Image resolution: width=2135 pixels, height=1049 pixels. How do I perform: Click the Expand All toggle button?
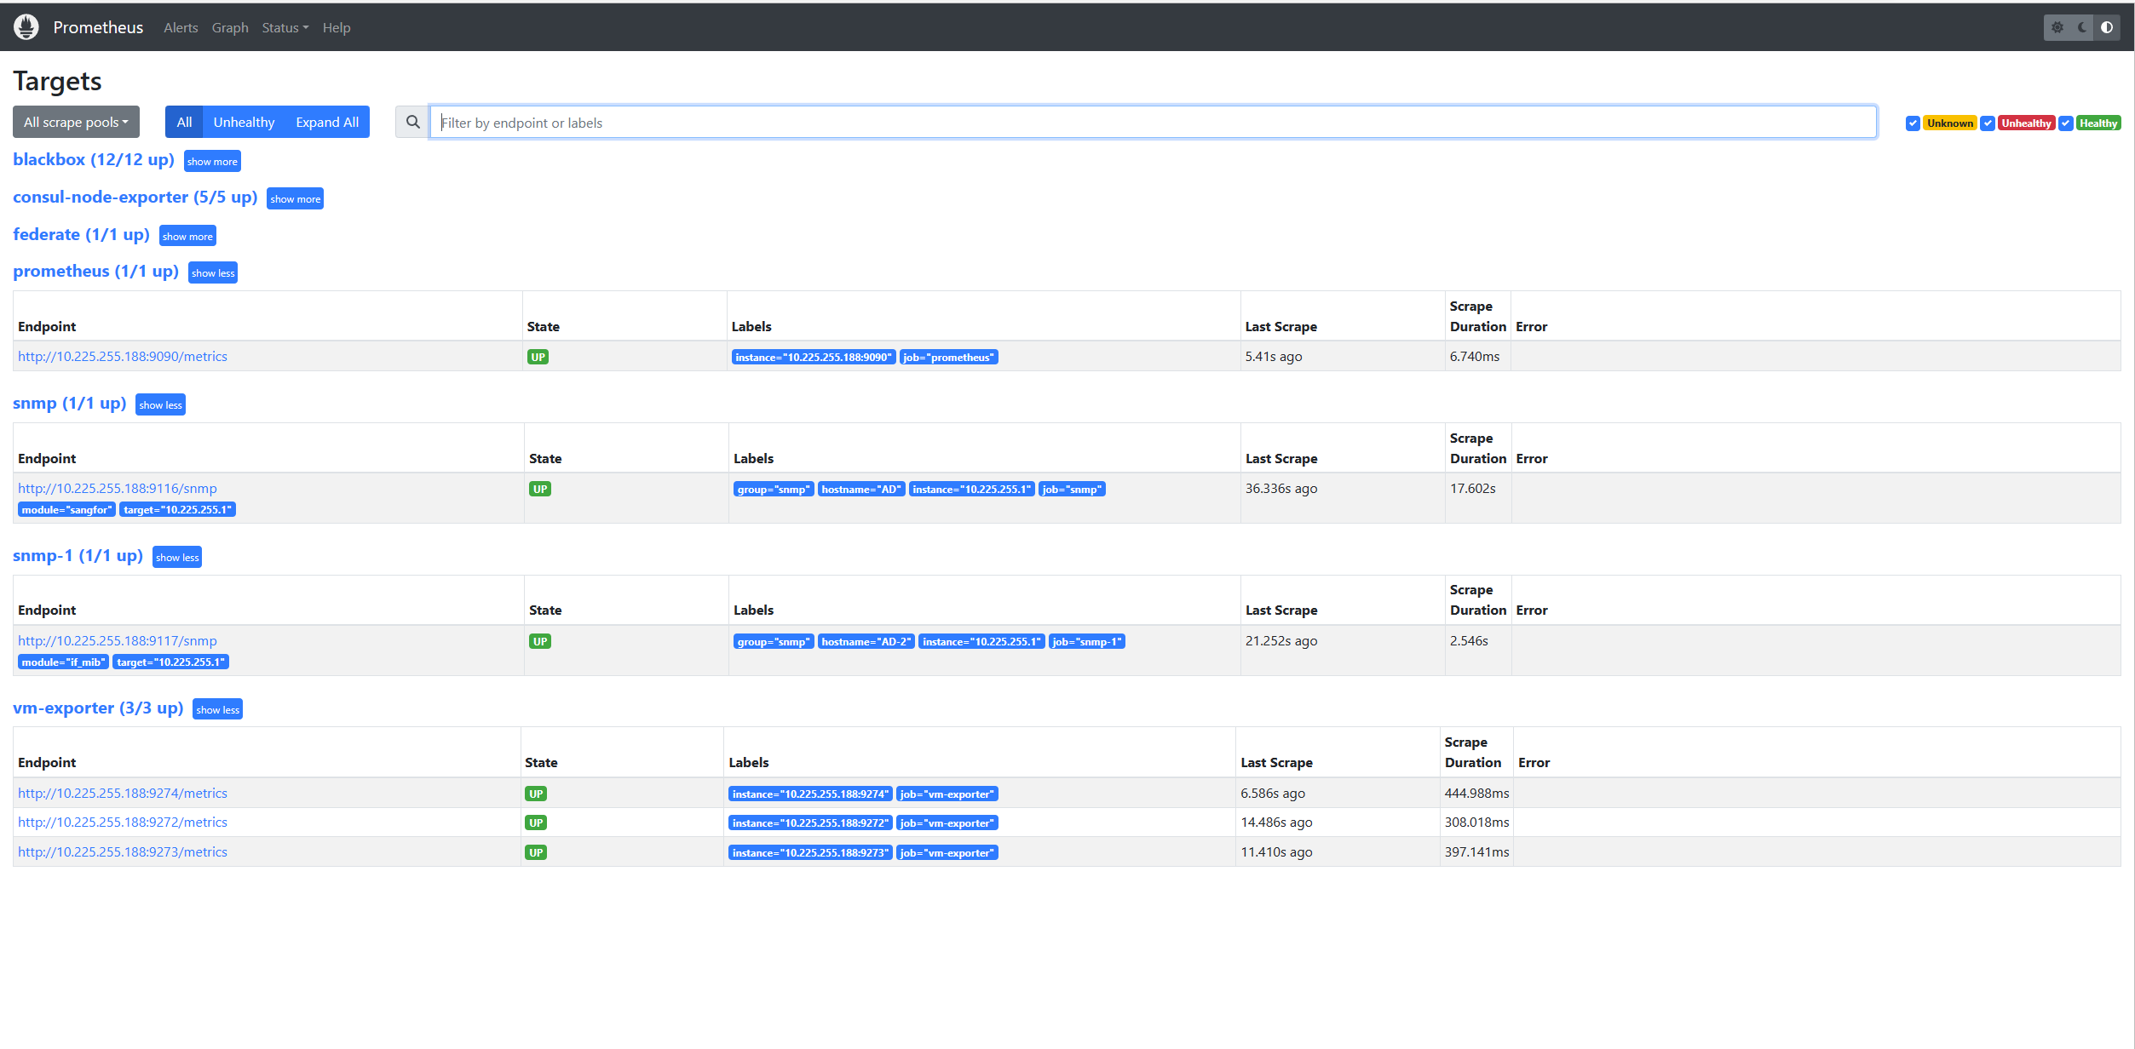[x=326, y=122]
